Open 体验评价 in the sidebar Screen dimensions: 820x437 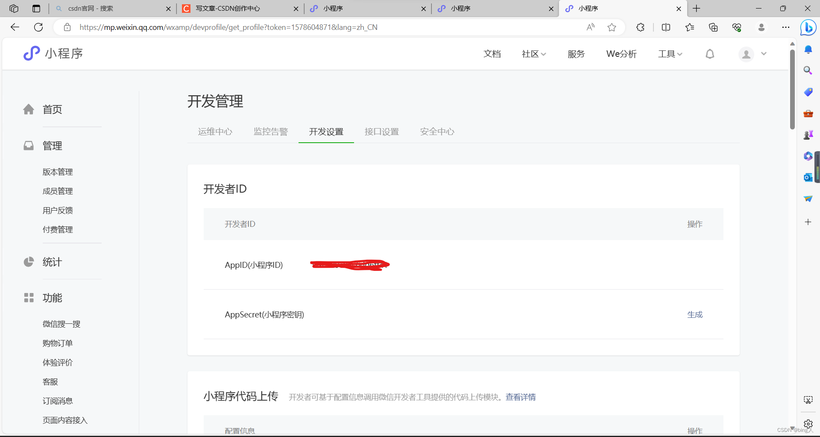coord(58,362)
